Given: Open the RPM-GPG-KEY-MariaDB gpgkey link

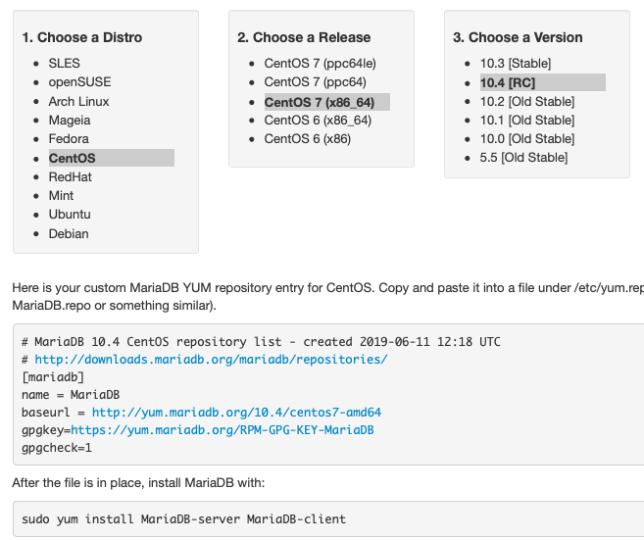Looking at the screenshot, I should click(223, 430).
